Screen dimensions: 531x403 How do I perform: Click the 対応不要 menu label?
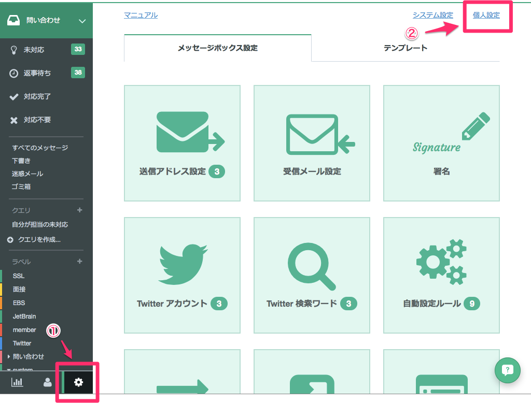[37, 120]
